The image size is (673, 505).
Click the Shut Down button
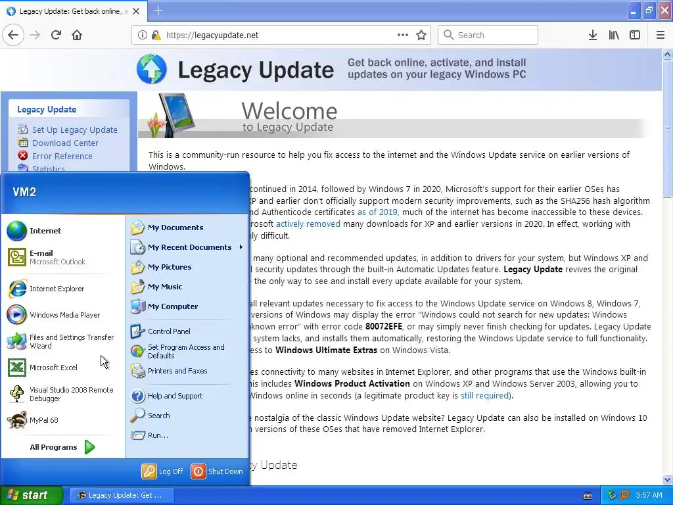[217, 471]
